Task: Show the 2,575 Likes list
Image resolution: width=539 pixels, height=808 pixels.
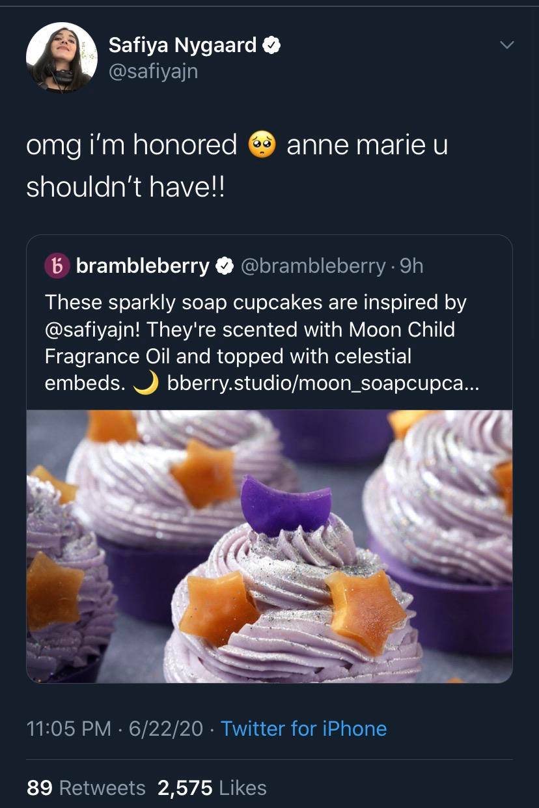Action: point(212,788)
